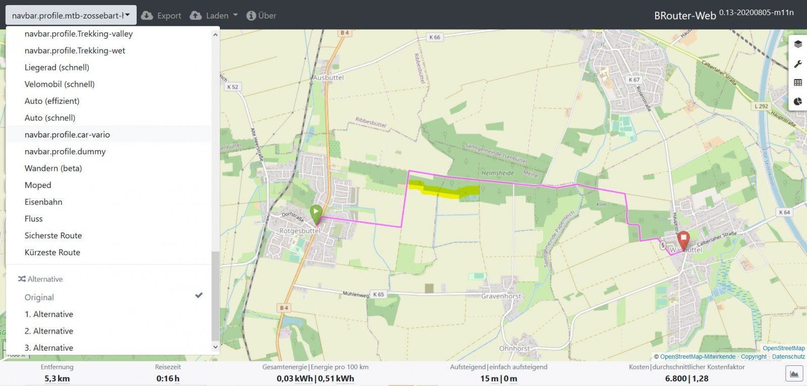Viewport: 807px width, 386px height.
Task: Click the green start marker
Action: 316,214
